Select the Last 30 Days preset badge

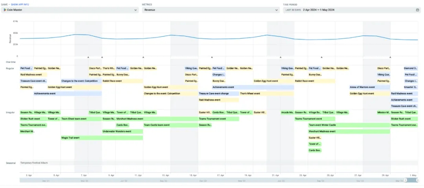point(293,10)
